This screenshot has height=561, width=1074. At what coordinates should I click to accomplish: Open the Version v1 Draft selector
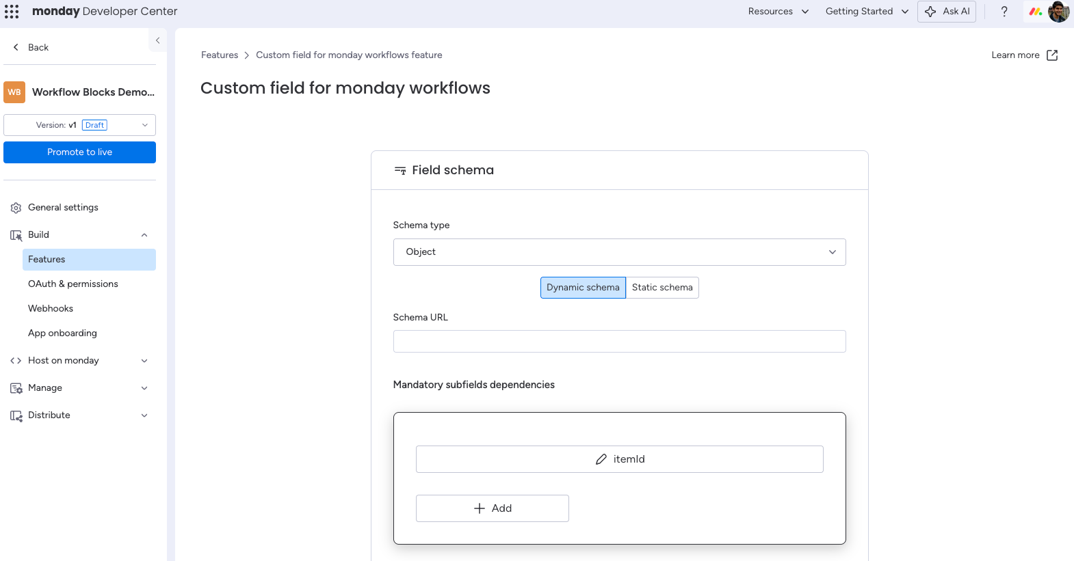(79, 125)
